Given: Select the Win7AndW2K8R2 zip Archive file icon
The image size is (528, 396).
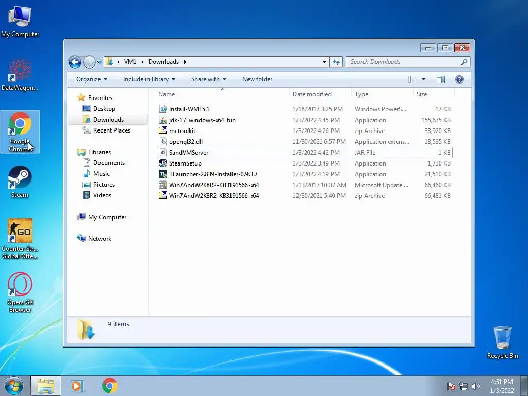Looking at the screenshot, I should click(163, 195).
